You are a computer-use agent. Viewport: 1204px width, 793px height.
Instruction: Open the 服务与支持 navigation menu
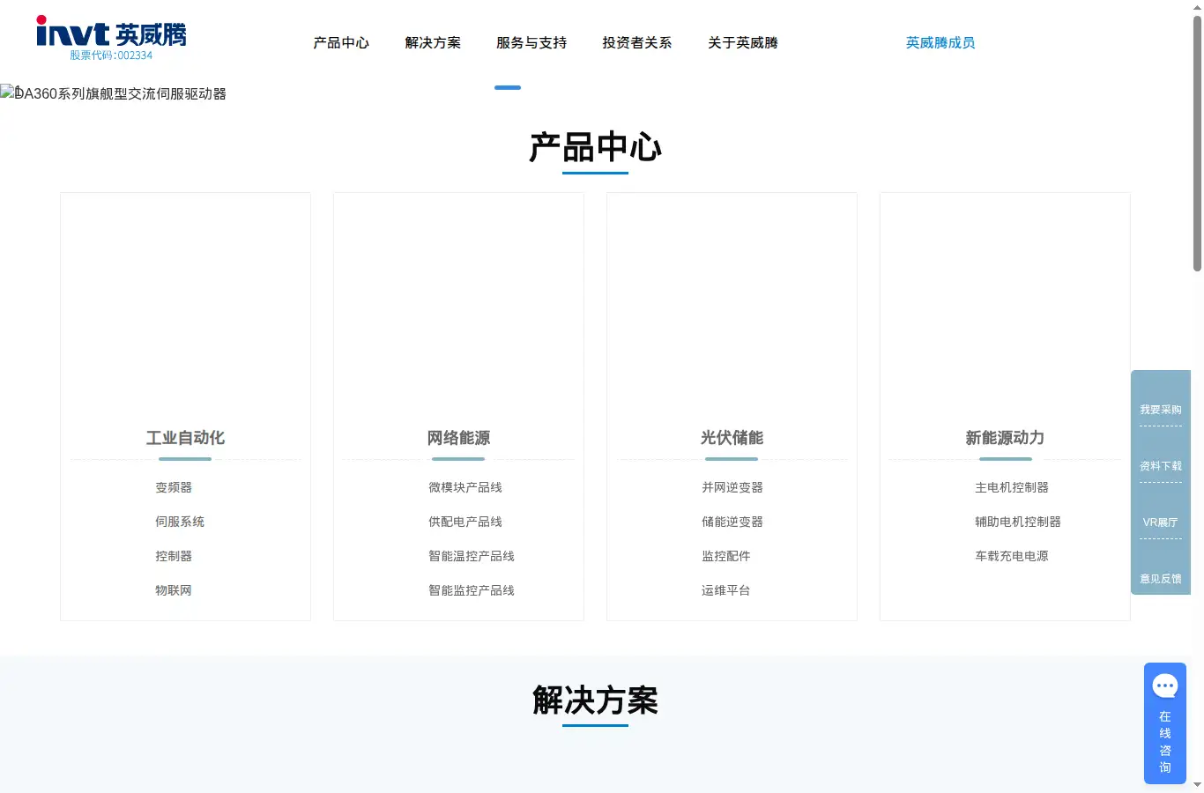pos(531,42)
